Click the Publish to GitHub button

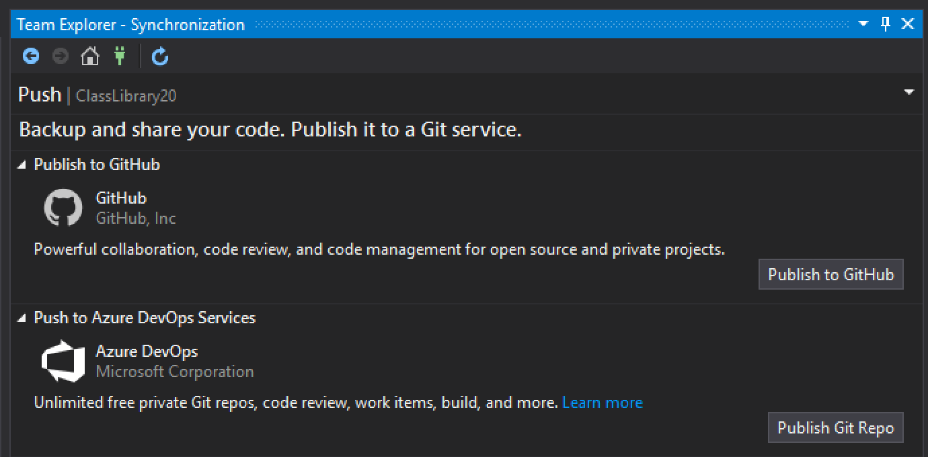click(x=831, y=274)
